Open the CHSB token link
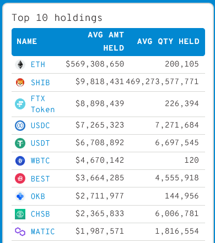The height and width of the screenshot is (243, 215). point(40,214)
